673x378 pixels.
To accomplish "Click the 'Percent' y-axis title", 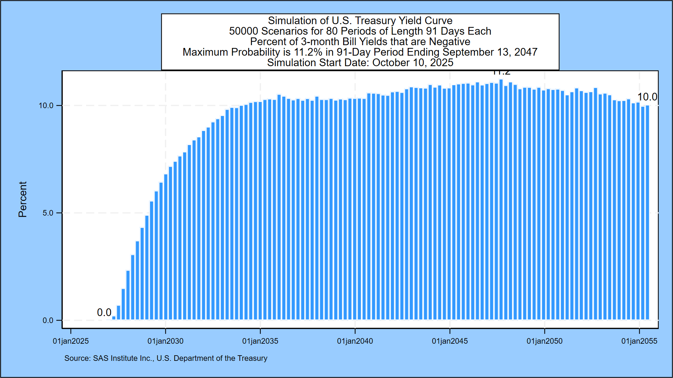I will point(23,199).
